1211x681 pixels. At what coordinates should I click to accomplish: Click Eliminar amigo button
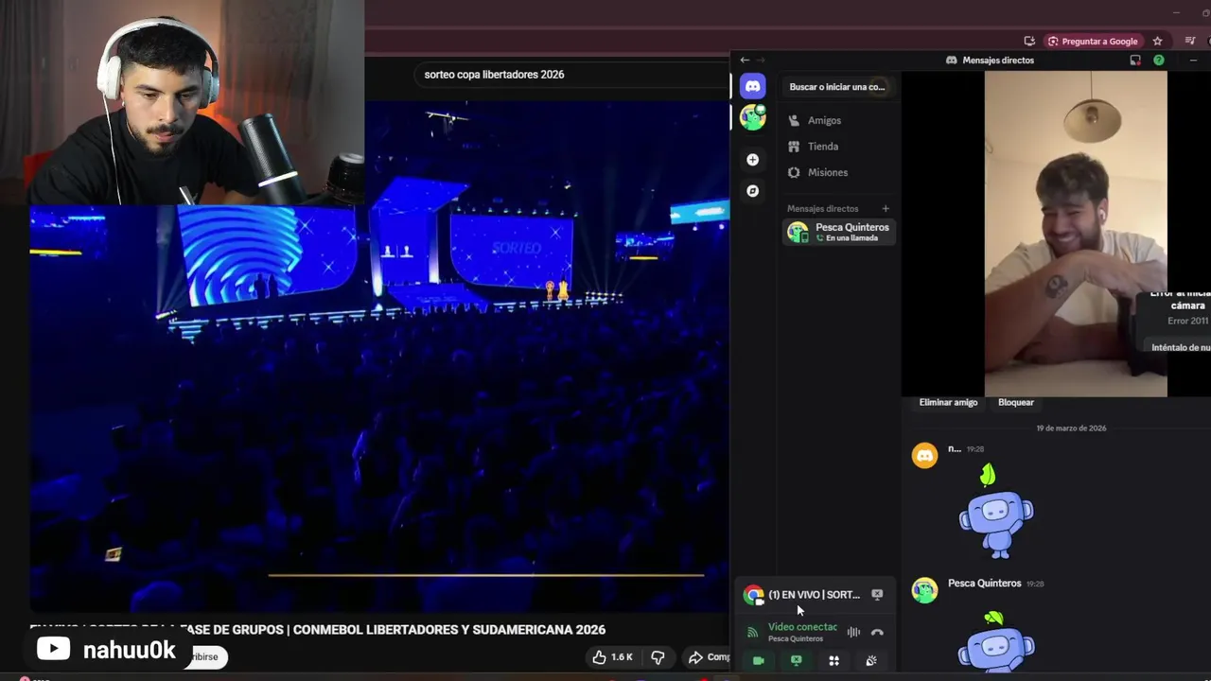pyautogui.click(x=948, y=402)
